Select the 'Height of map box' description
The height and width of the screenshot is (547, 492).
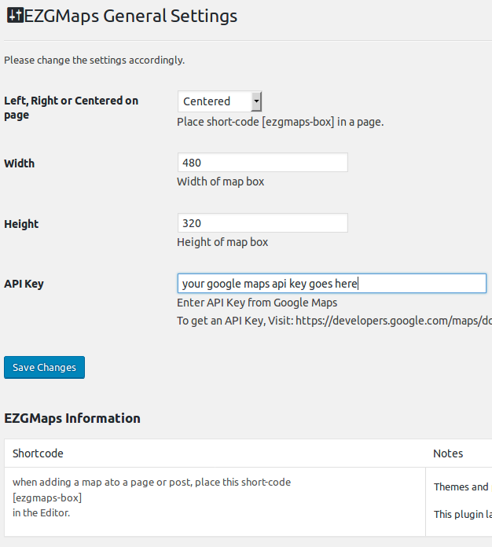(222, 242)
